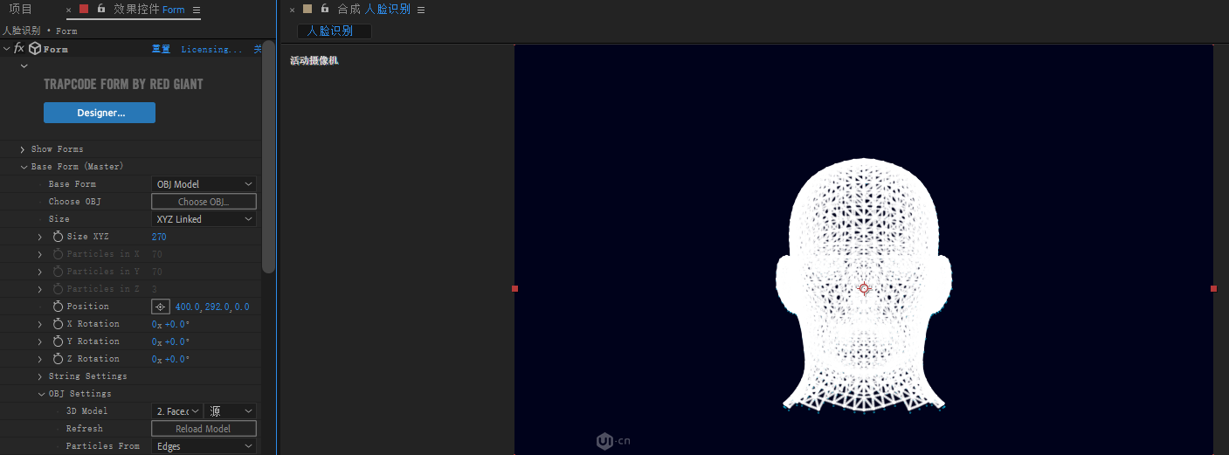This screenshot has width=1229, height=455.
Task: Reset the Form effect via 重置
Action: coord(161,50)
